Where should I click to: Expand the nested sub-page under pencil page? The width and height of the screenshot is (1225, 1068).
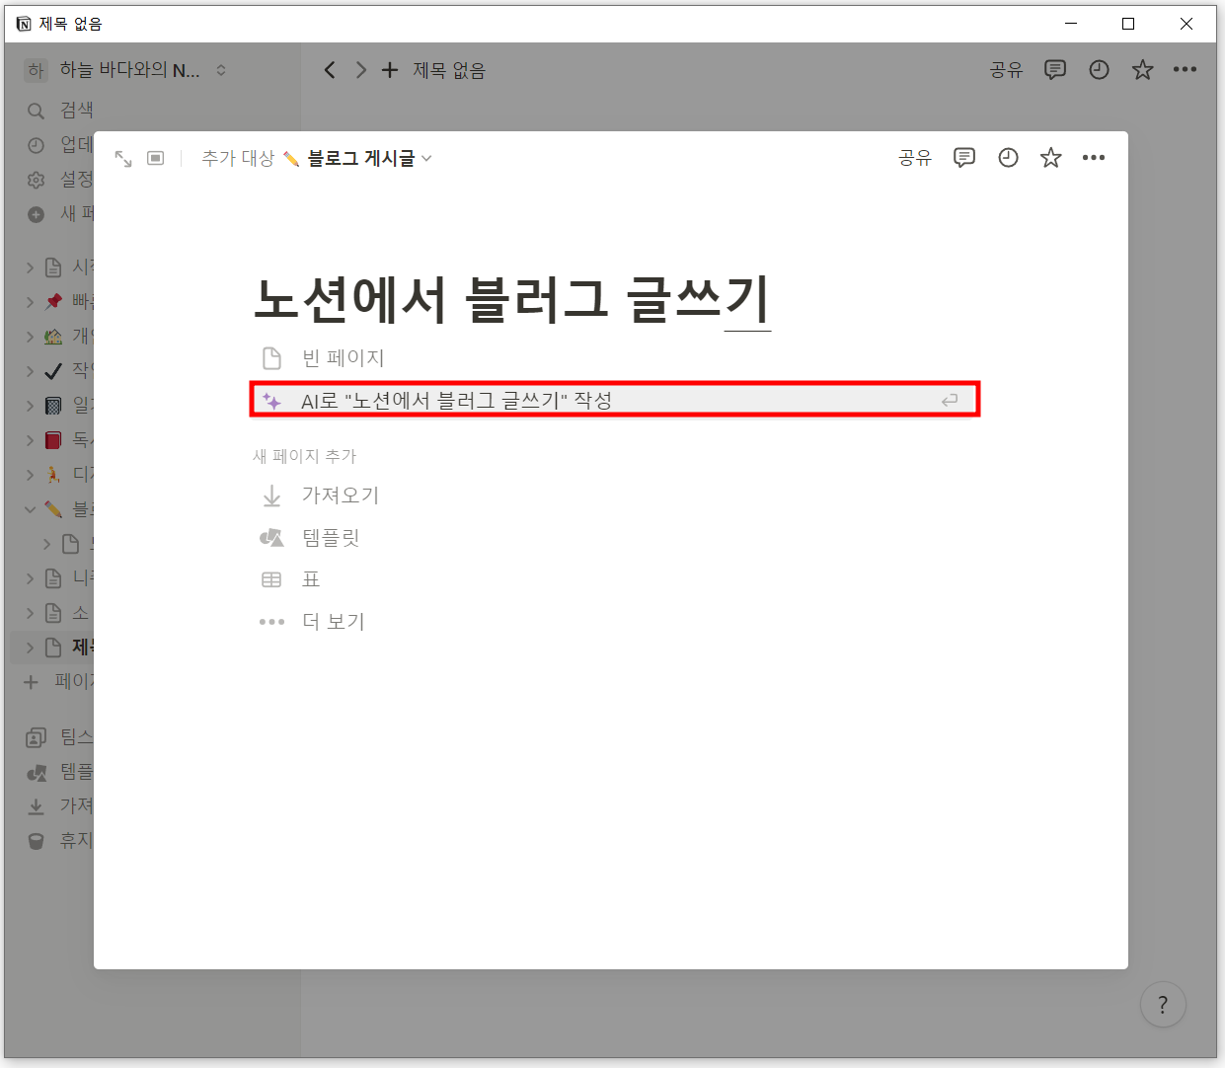pyautogui.click(x=47, y=544)
